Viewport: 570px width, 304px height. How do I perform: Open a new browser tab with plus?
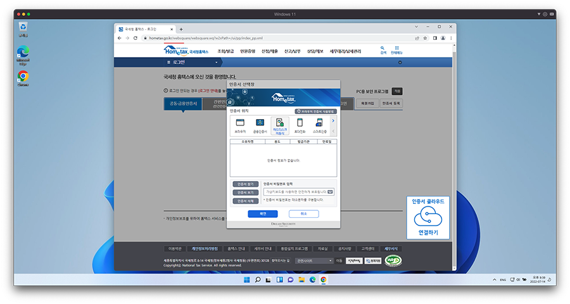coord(181,29)
